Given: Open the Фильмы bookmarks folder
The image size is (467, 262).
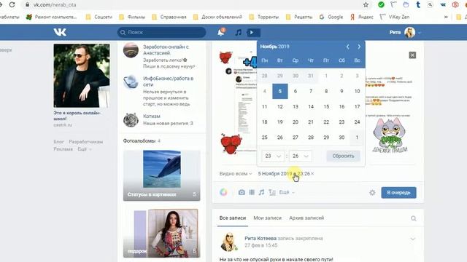Looking at the screenshot, I should coord(132,17).
